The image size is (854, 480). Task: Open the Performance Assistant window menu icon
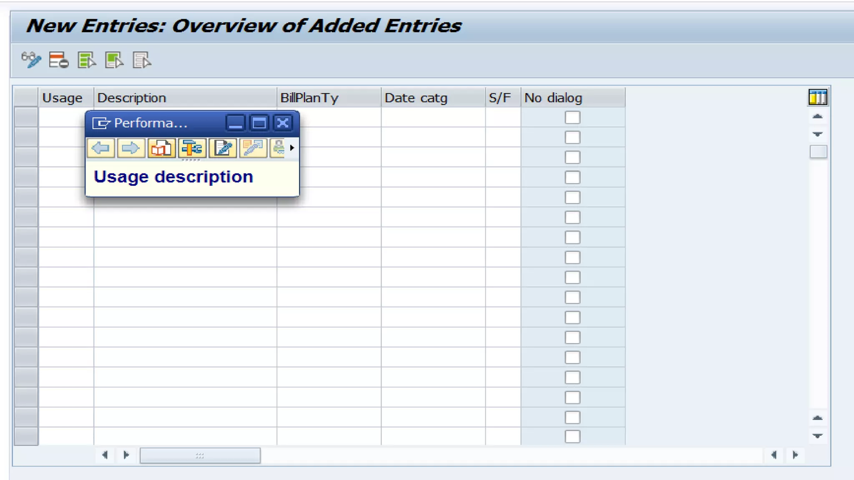coord(100,123)
